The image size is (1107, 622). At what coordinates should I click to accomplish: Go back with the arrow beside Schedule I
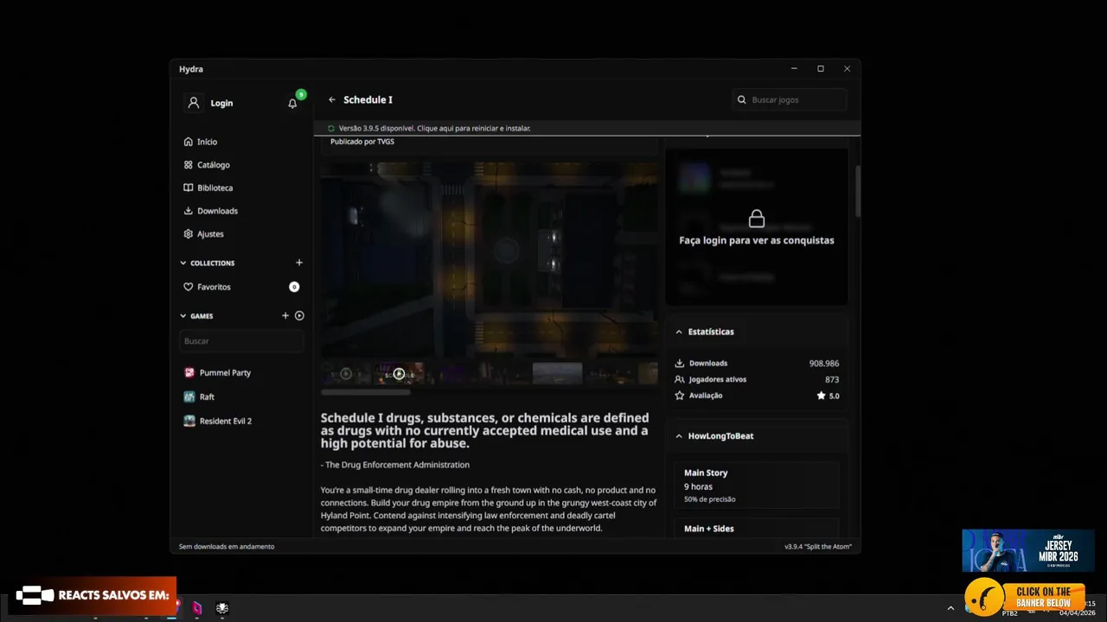331,99
